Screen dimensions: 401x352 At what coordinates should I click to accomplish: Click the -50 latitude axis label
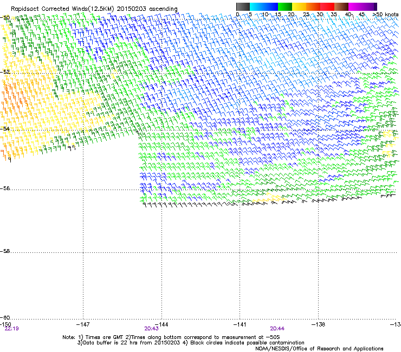[x=5, y=18]
